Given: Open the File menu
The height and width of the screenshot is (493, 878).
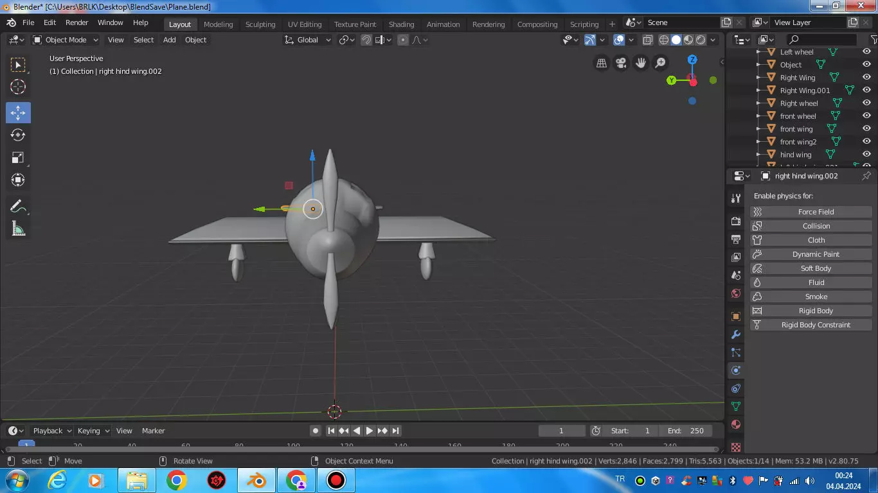Looking at the screenshot, I should (x=28, y=22).
